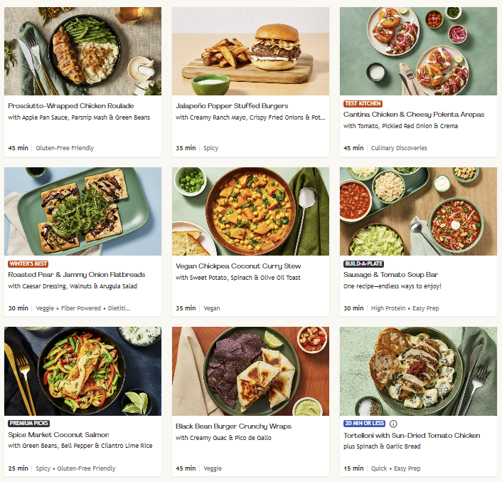Viewport: 502px width, 482px height.
Task: Click the Black Bean Burger Crunchy Wraps image
Action: tap(250, 371)
